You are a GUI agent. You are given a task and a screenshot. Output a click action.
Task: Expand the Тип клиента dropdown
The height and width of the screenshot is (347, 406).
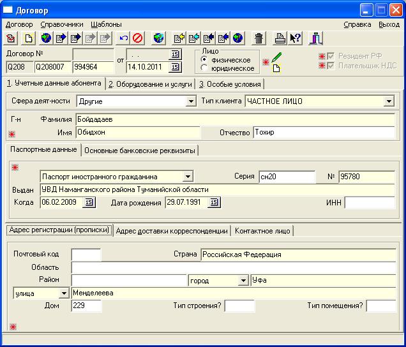tap(389, 101)
